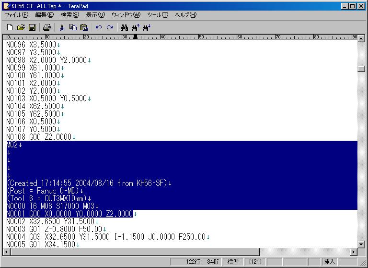Find previous with binoculars up-arrow icon
Image resolution: width=368 pixels, height=268 pixels.
click(136, 27)
